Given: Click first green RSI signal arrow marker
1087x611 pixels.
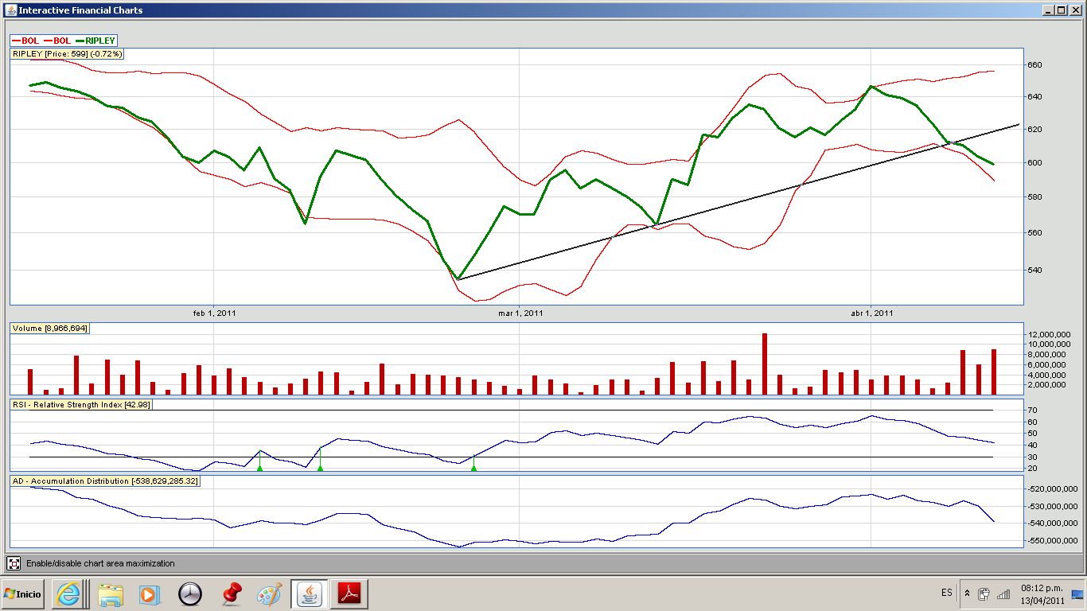Looking at the screenshot, I should click(x=259, y=468).
